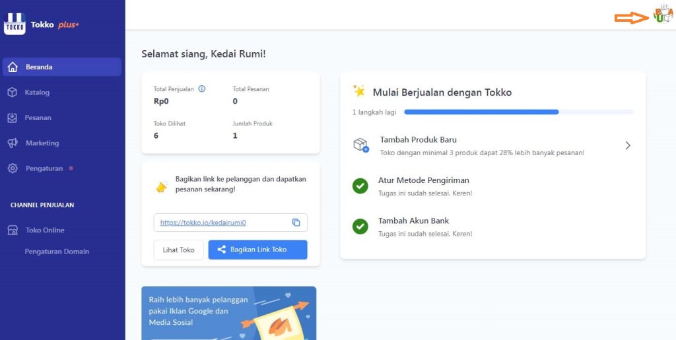Open the tokko.io/kedairumi0 store link
This screenshot has width=676, height=340.
click(203, 222)
